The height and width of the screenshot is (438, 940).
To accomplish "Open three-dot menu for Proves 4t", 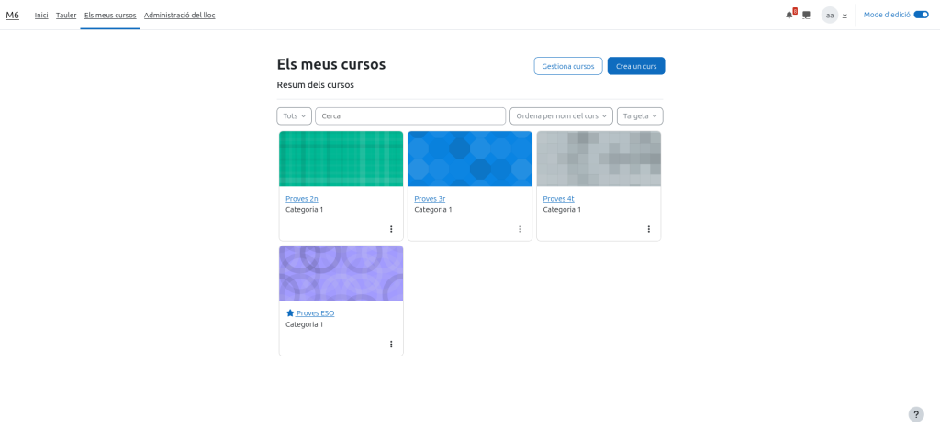I will click(648, 229).
